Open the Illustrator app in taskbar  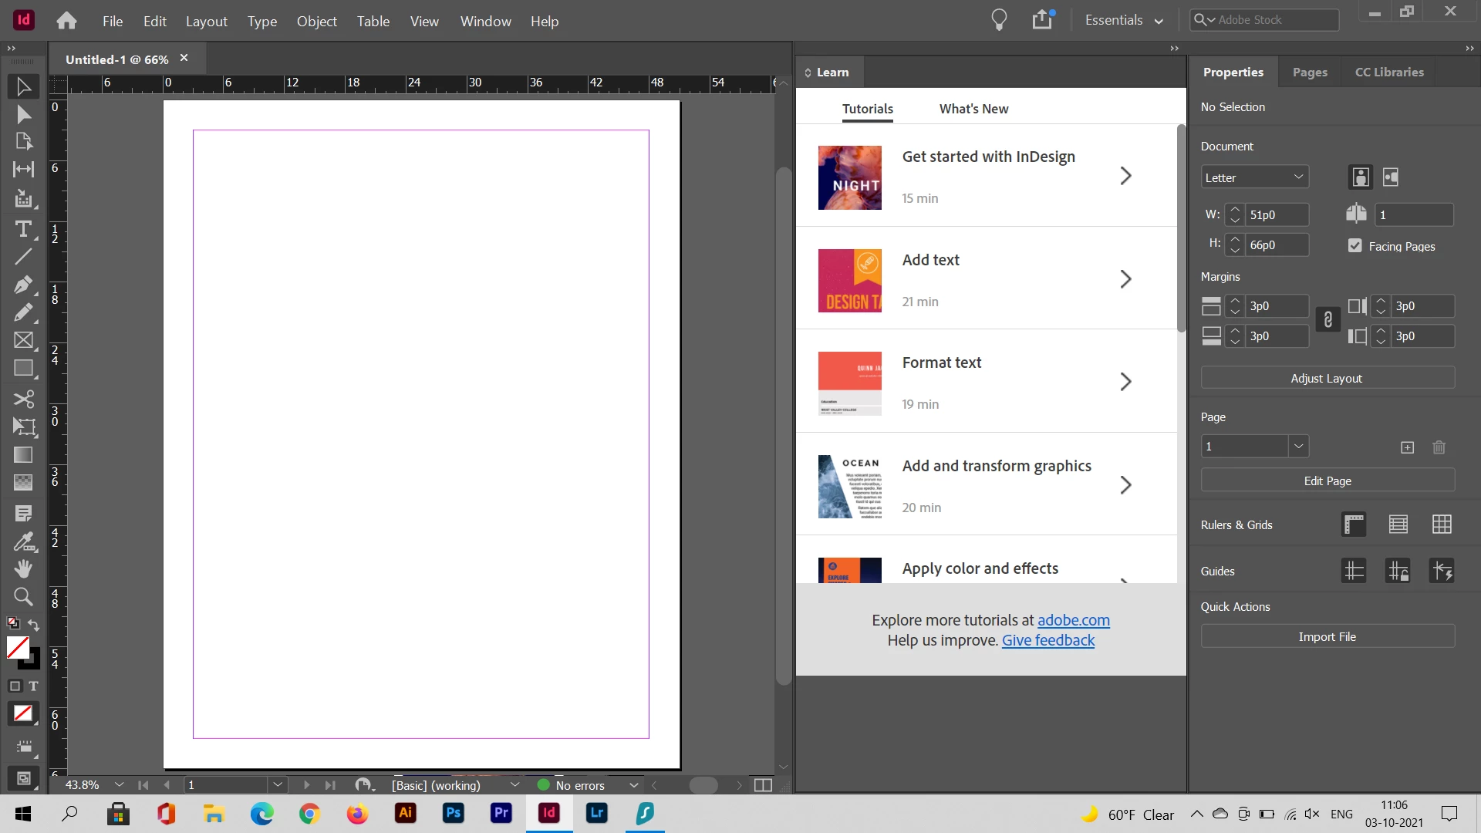click(405, 813)
